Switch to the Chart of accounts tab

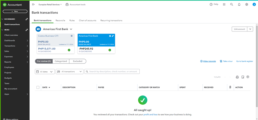click(88, 21)
